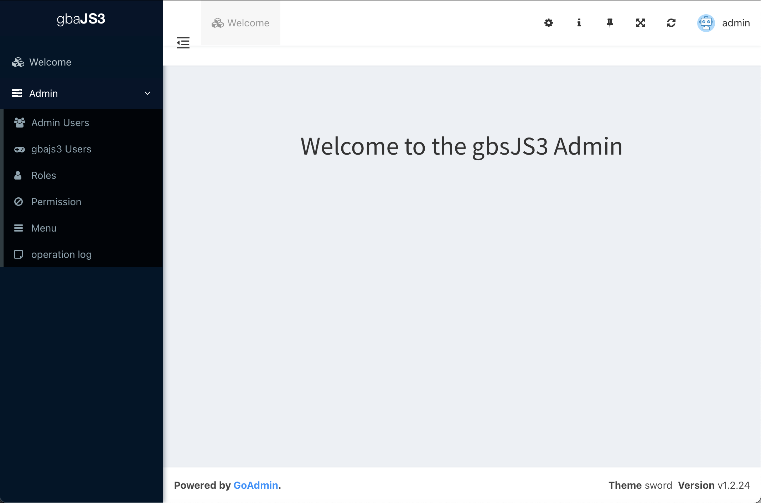Collapse the Admin menu chevron
761x503 pixels.
pyautogui.click(x=147, y=93)
